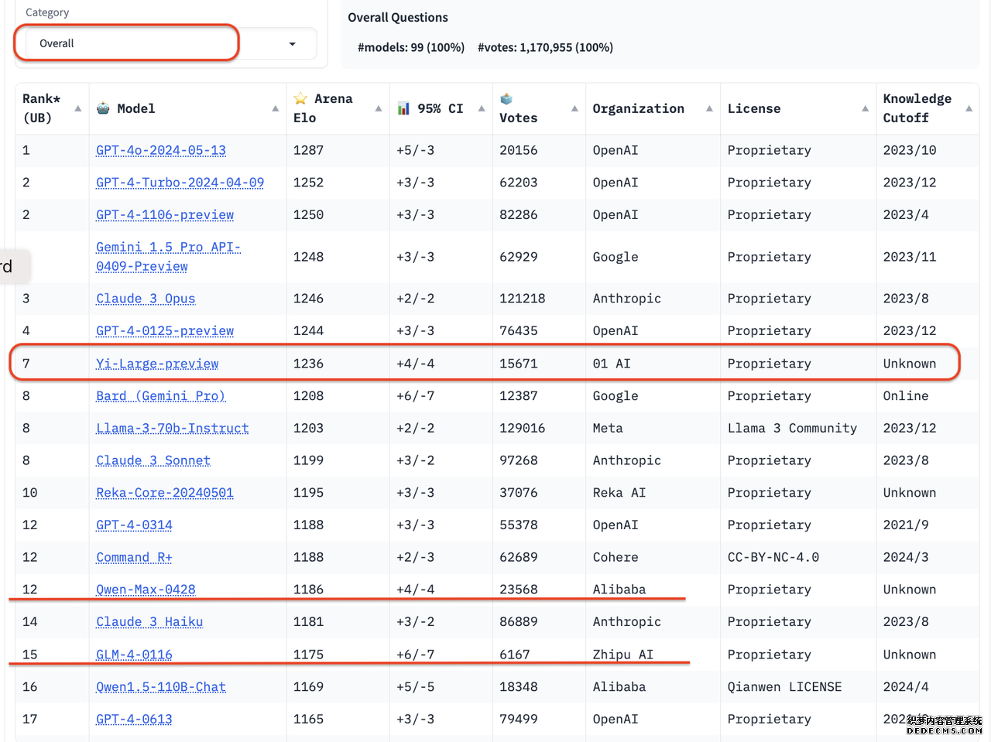991x742 pixels.
Task: Open the Yi-Large-preview link
Action: tap(157, 364)
